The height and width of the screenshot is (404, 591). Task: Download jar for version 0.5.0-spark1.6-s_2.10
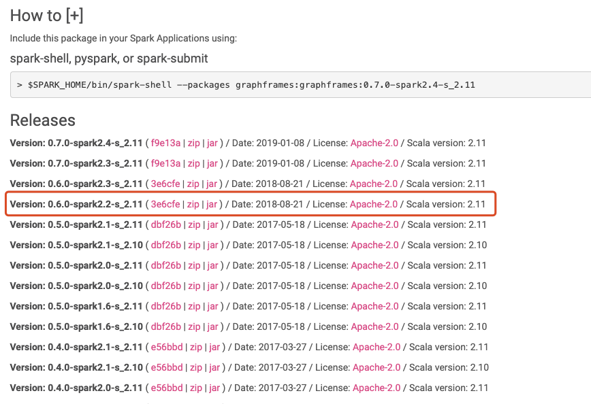212,326
